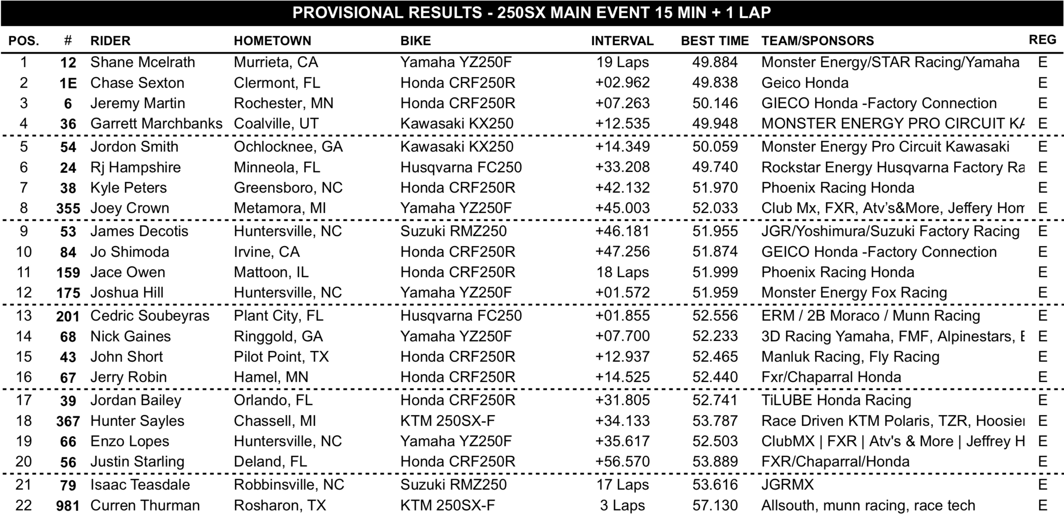Image resolution: width=1064 pixels, height=519 pixels.
Task: Click the TEAM/SPONSORS column header
Action: click(817, 41)
